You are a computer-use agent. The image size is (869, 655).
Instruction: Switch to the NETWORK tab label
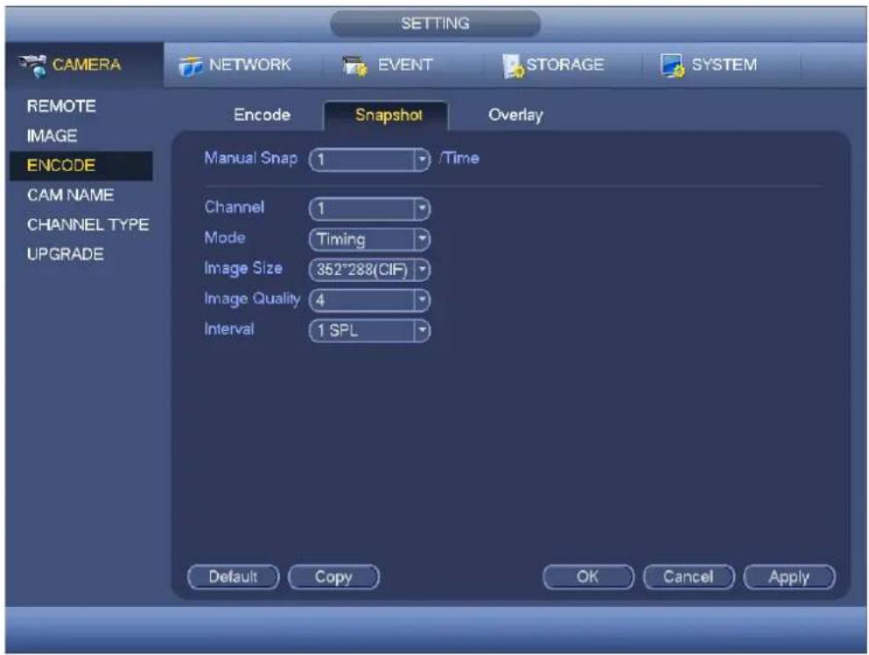[249, 65]
